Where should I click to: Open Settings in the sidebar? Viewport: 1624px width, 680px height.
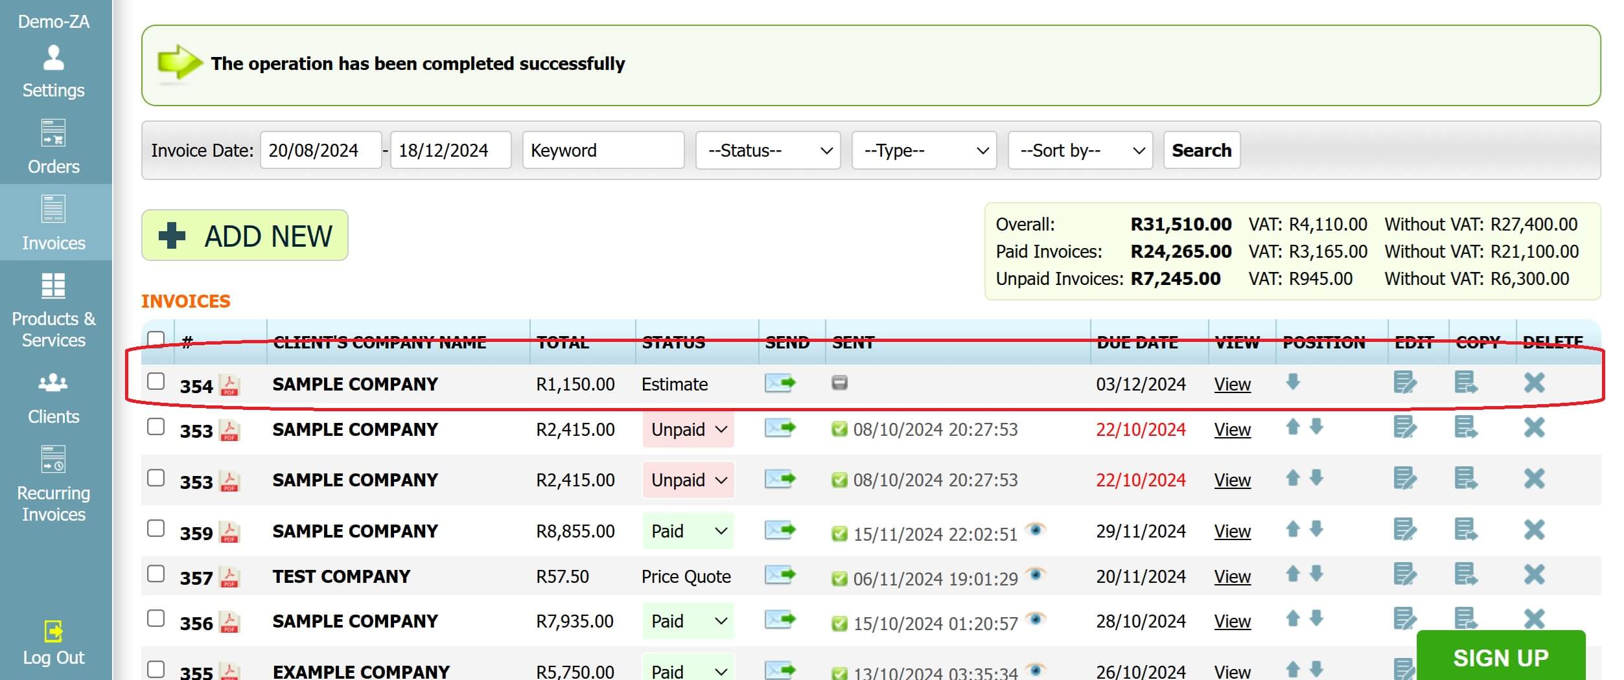coord(54,71)
